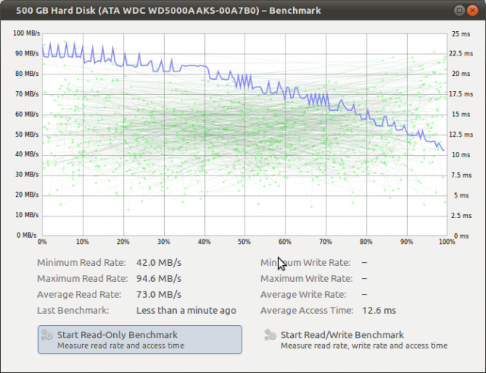Select the Average Read Rate value 73.0 MB/s
486x373 pixels.
click(159, 294)
